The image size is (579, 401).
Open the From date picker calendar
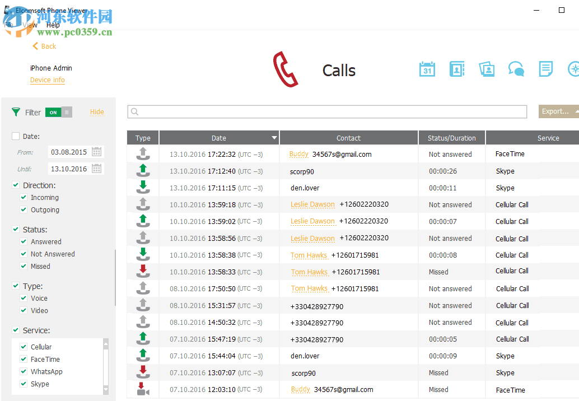(x=96, y=152)
